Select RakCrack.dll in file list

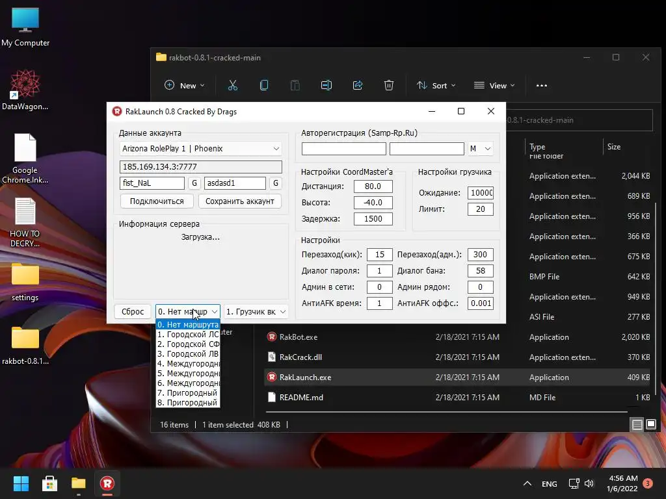pos(457,357)
